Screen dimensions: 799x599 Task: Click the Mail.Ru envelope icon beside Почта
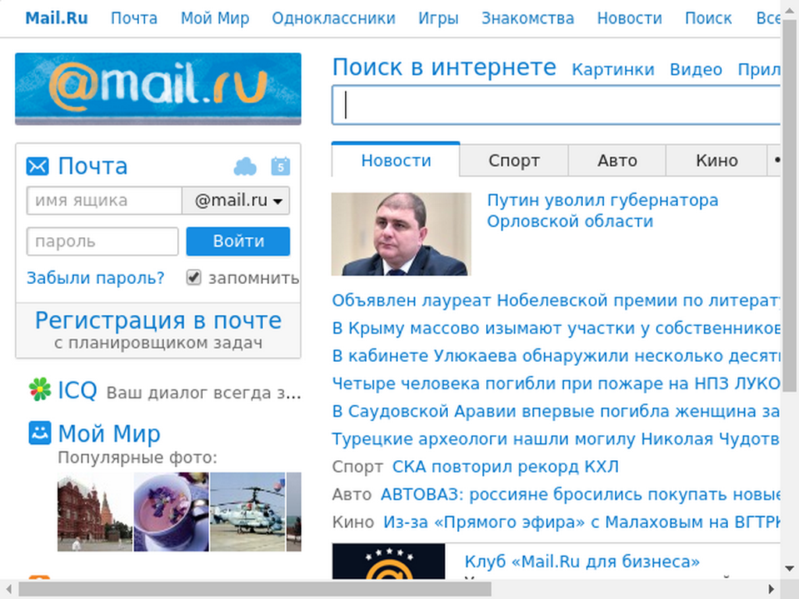(x=37, y=166)
